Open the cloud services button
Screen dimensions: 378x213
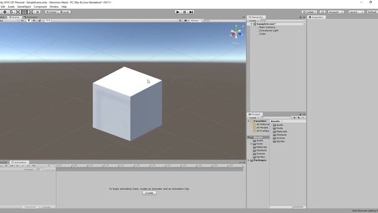pyautogui.click(x=322, y=12)
